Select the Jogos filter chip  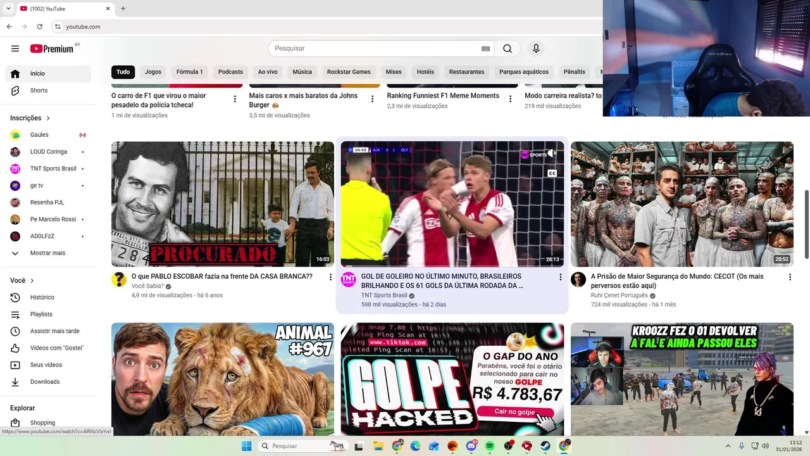pos(153,72)
